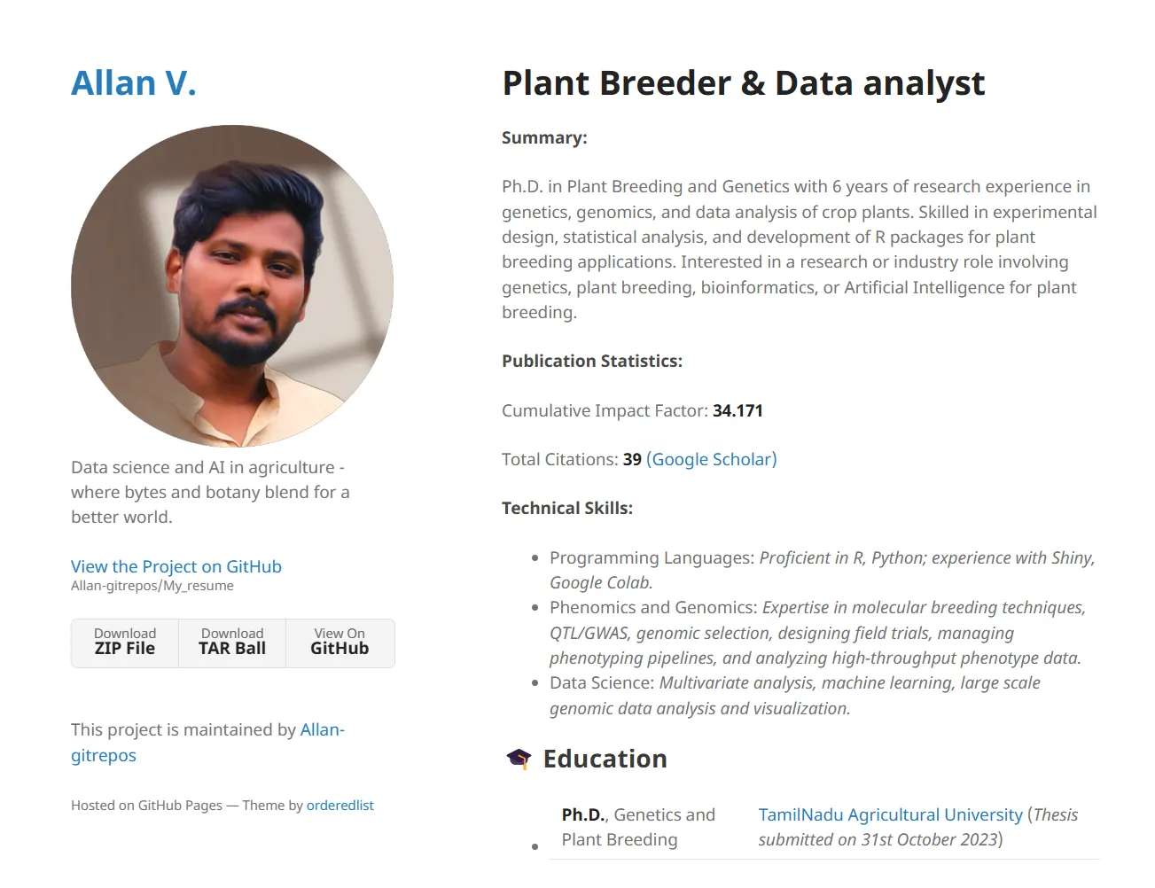Click the orderedlist theme credit link
This screenshot has width=1155, height=888.
coord(339,805)
